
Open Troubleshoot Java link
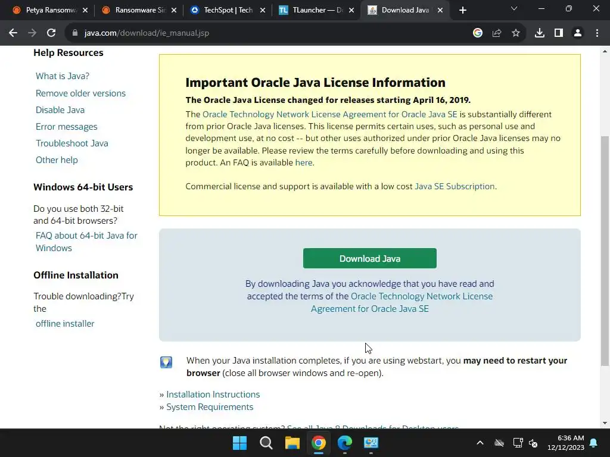72,143
